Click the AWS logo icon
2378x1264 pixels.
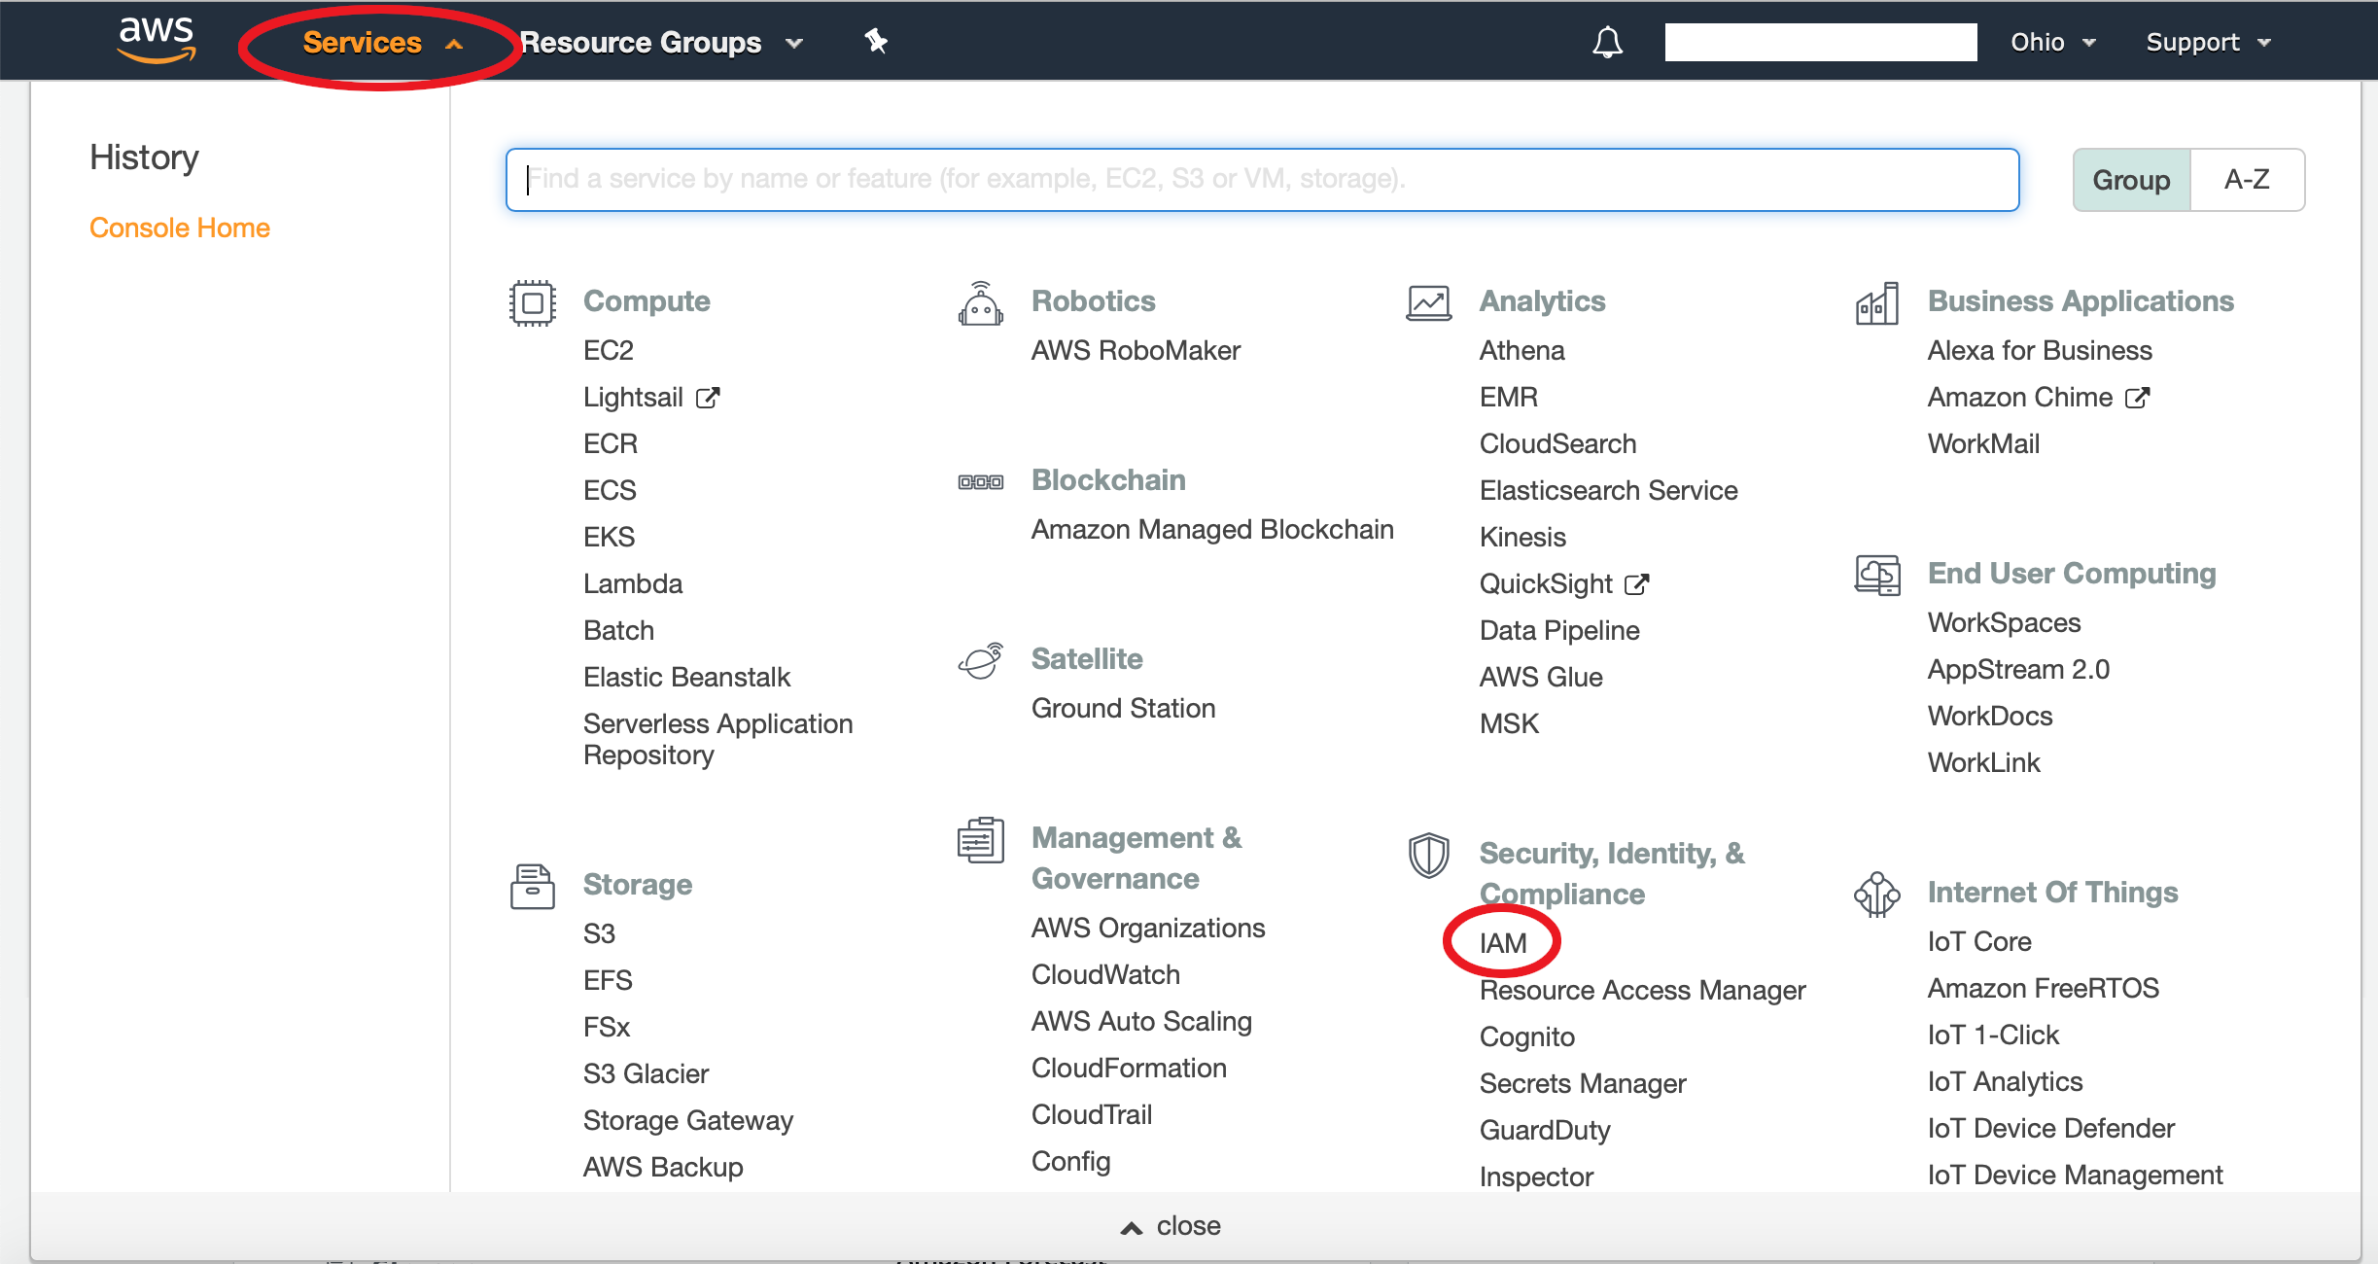tap(157, 40)
